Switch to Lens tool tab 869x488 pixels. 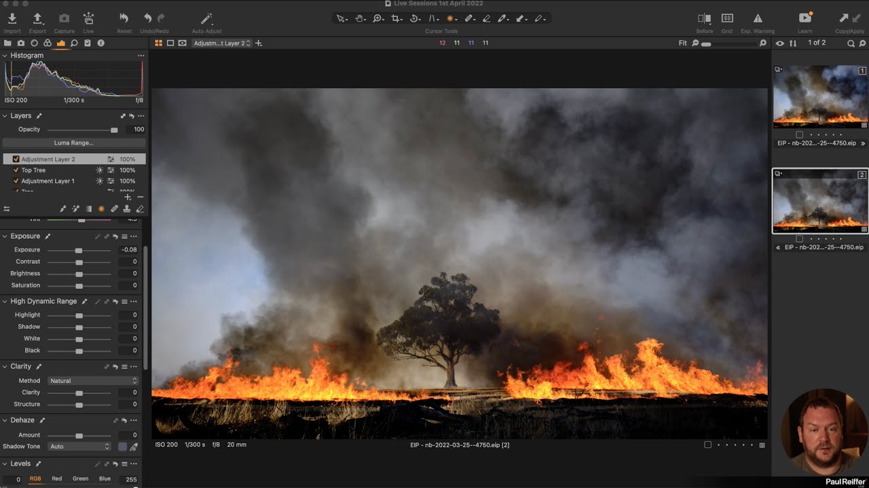[x=34, y=43]
